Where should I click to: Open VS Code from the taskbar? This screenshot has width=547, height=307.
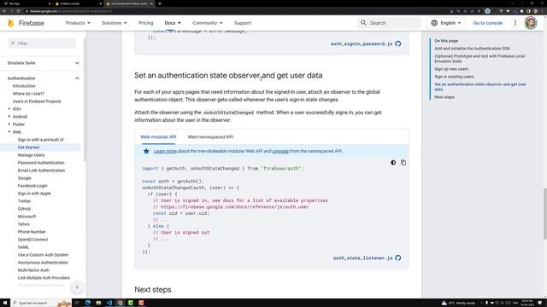pyautogui.click(x=109, y=303)
